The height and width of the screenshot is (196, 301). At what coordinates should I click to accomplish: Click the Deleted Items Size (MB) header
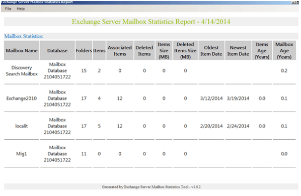tap(185, 51)
